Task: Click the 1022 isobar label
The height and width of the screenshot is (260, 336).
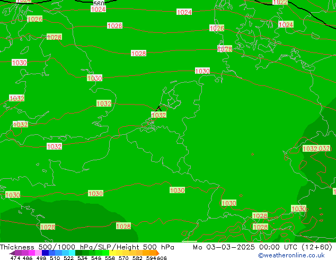Action: [x=280, y=2]
